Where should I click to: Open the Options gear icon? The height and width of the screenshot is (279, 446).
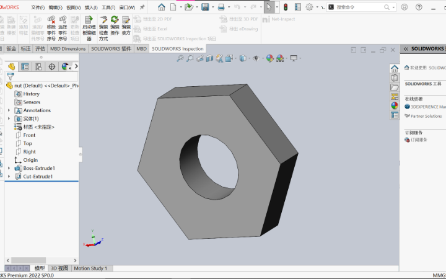coord(310,7)
